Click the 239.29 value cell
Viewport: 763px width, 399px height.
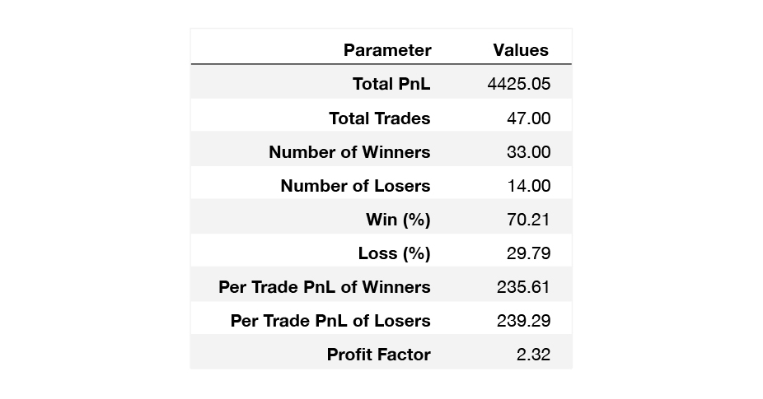tap(524, 321)
